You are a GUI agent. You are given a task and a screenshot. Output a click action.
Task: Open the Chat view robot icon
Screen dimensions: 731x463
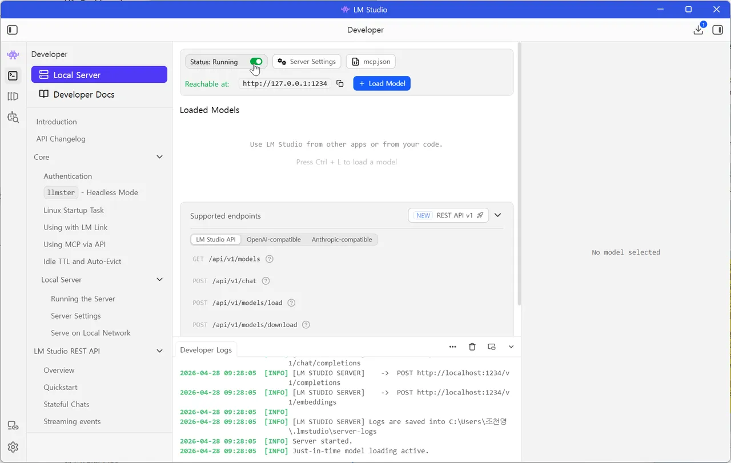pos(13,55)
